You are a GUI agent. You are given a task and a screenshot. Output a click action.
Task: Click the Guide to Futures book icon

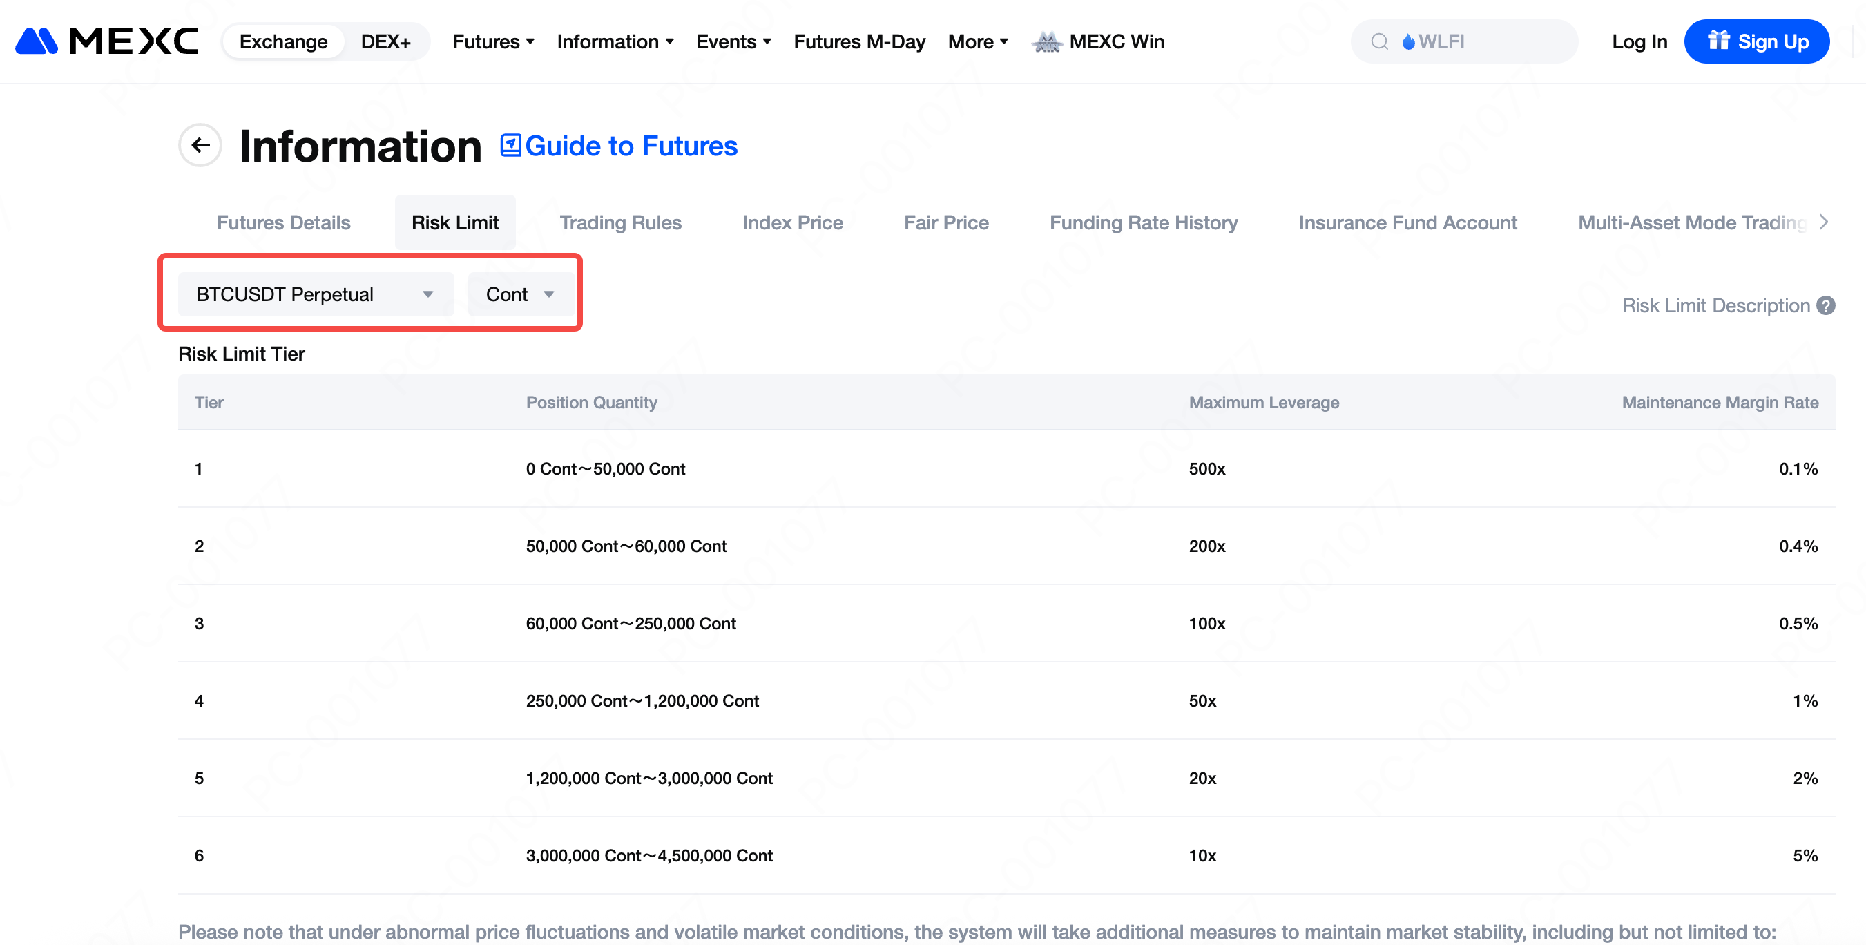click(510, 145)
